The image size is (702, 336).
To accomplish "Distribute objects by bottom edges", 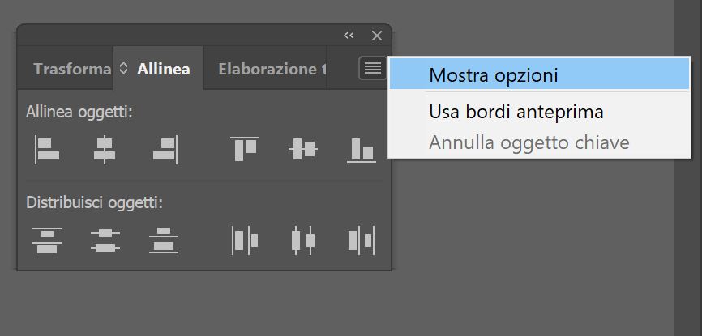I will pyautogui.click(x=164, y=240).
